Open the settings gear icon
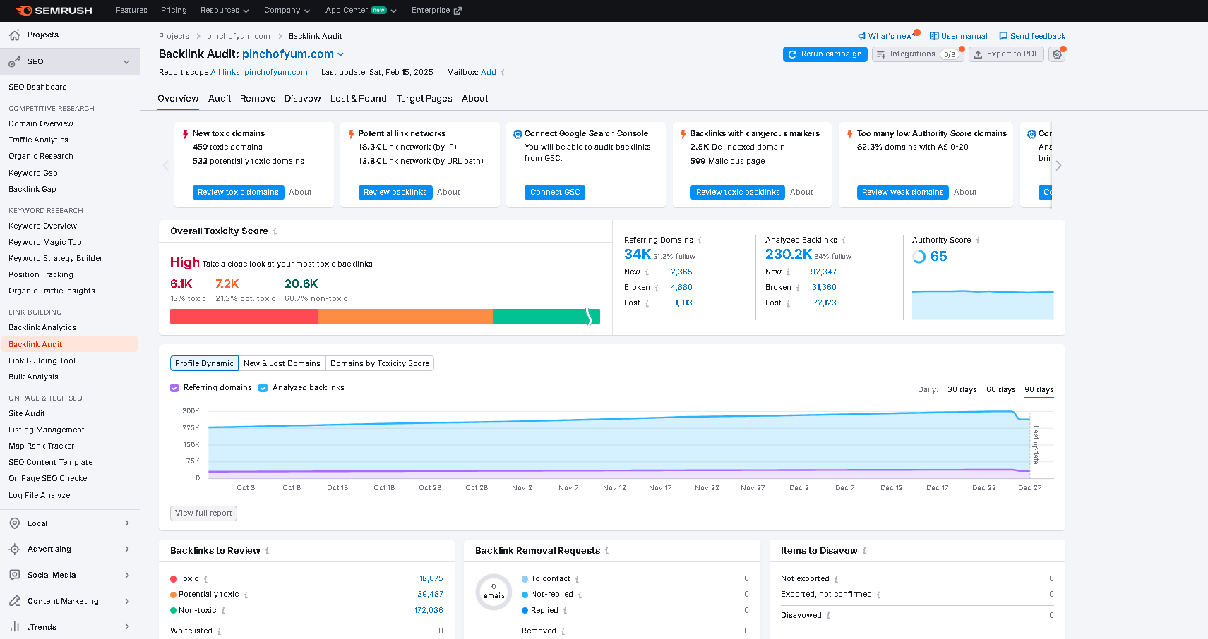This screenshot has height=639, width=1208. (1057, 54)
